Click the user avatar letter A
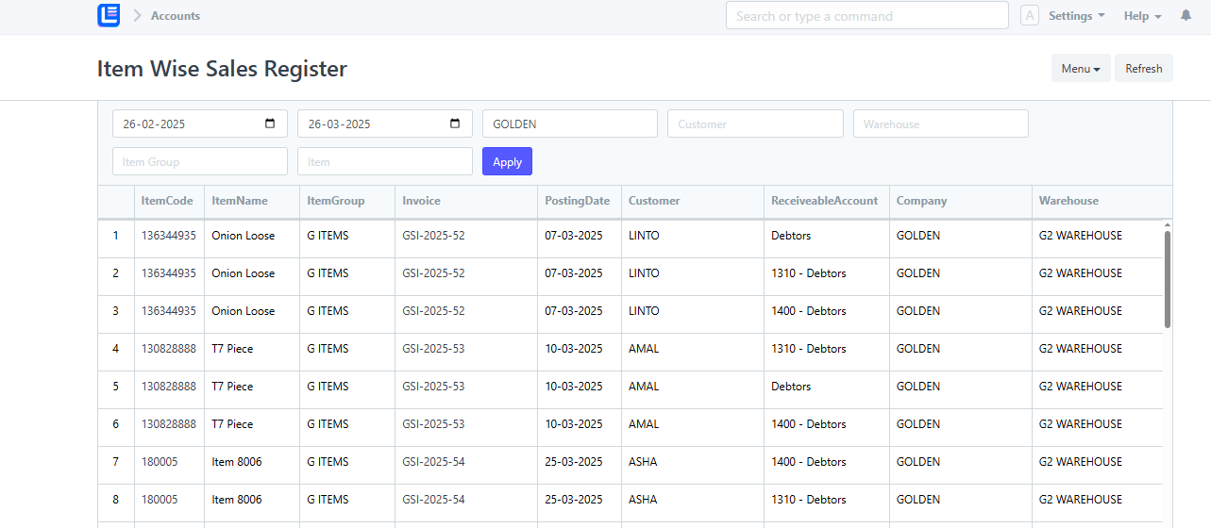Viewport: 1211px width, 528px height. pos(1030,16)
